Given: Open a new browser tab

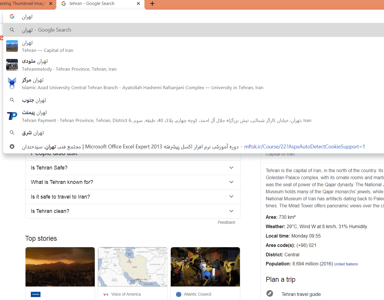Looking at the screenshot, I should click(x=152, y=4).
